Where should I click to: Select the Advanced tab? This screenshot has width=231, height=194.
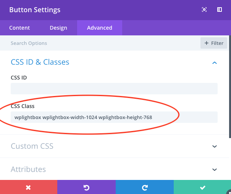click(99, 28)
